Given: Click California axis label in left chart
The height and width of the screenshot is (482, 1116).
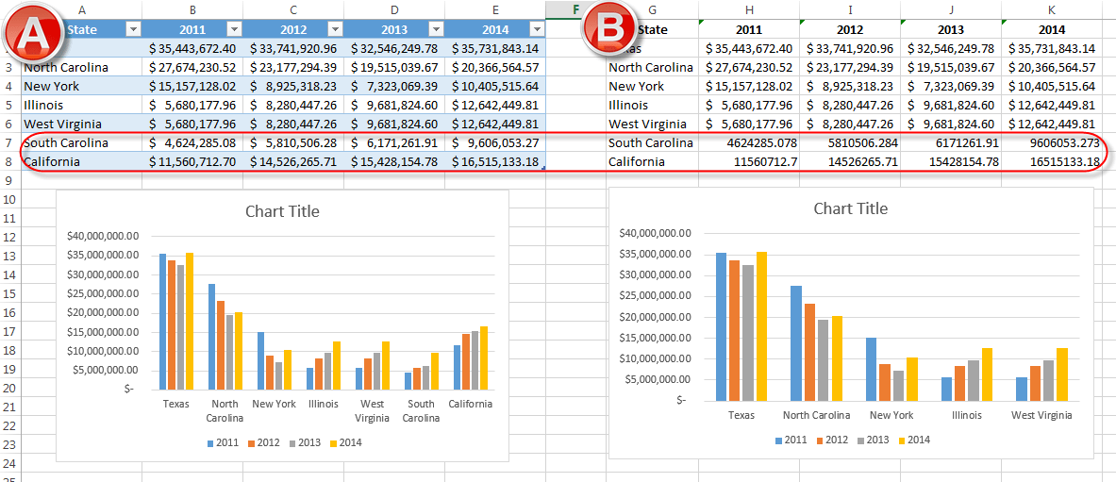Looking at the screenshot, I should 471,404.
